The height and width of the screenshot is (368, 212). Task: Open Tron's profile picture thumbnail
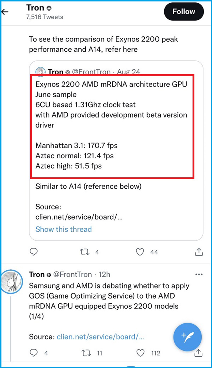pyautogui.click(x=12, y=282)
